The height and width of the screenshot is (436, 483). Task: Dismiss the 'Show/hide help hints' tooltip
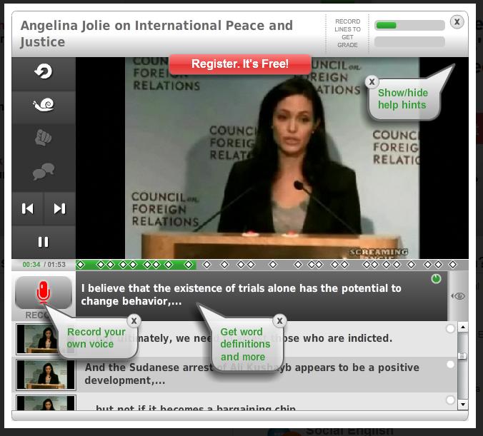pyautogui.click(x=372, y=81)
